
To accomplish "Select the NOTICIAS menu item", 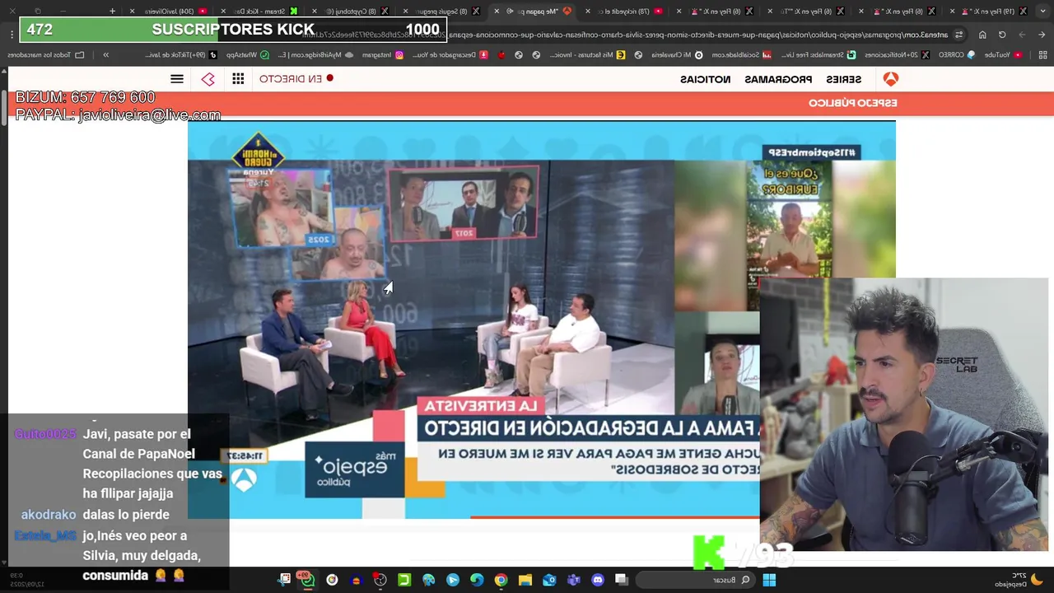I will click(x=705, y=79).
